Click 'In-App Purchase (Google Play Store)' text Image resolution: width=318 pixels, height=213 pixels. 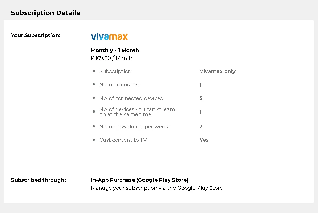pos(140,180)
